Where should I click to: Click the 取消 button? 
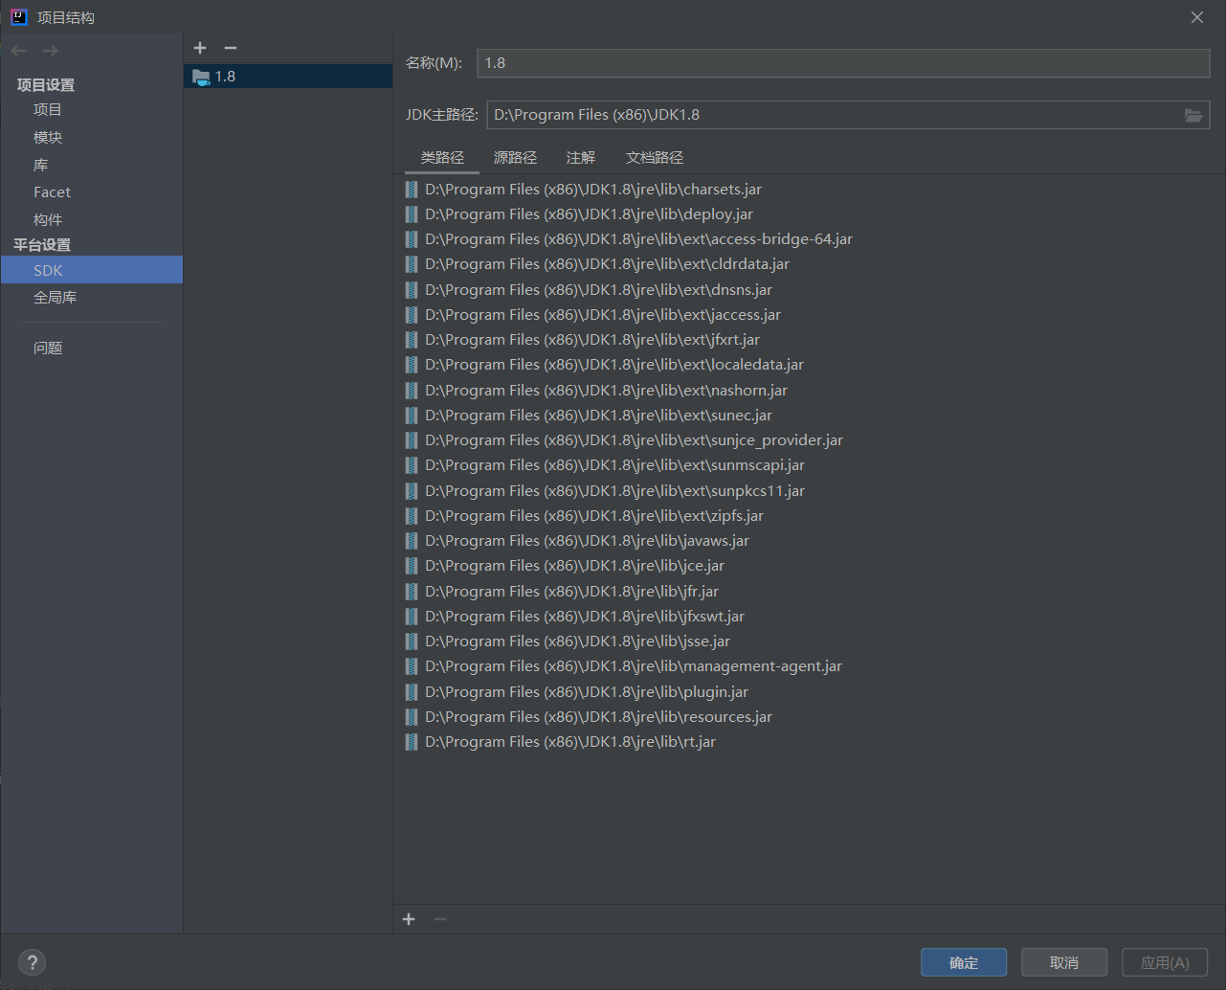click(1063, 962)
